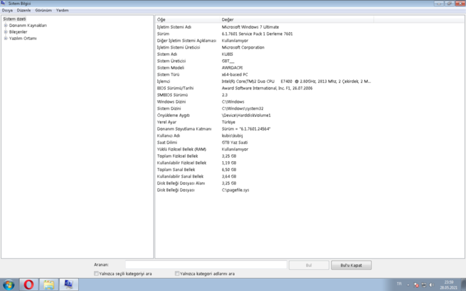The image size is (466, 291).
Task: Select the Donanım Kaynakları tree label
Action: tap(28, 26)
